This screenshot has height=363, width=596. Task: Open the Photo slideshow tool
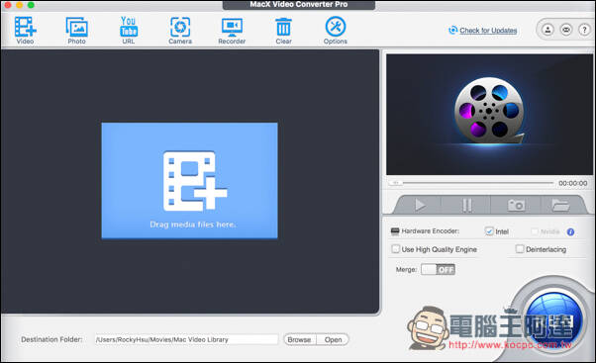click(77, 31)
